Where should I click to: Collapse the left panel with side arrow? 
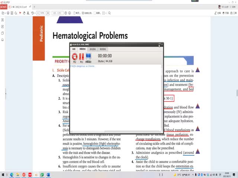point(6,94)
